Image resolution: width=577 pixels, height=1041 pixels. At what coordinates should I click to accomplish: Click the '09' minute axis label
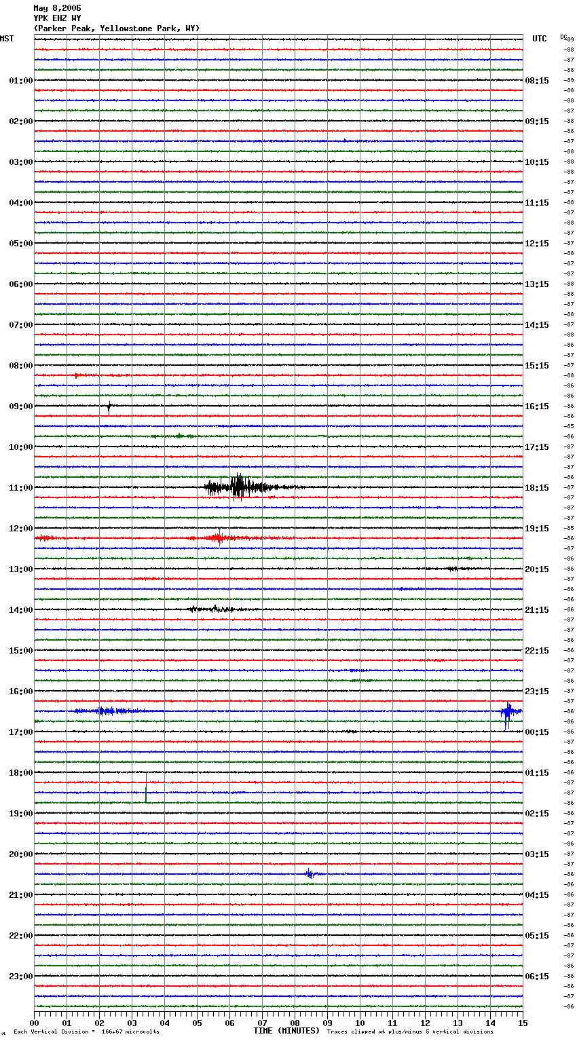328,1023
